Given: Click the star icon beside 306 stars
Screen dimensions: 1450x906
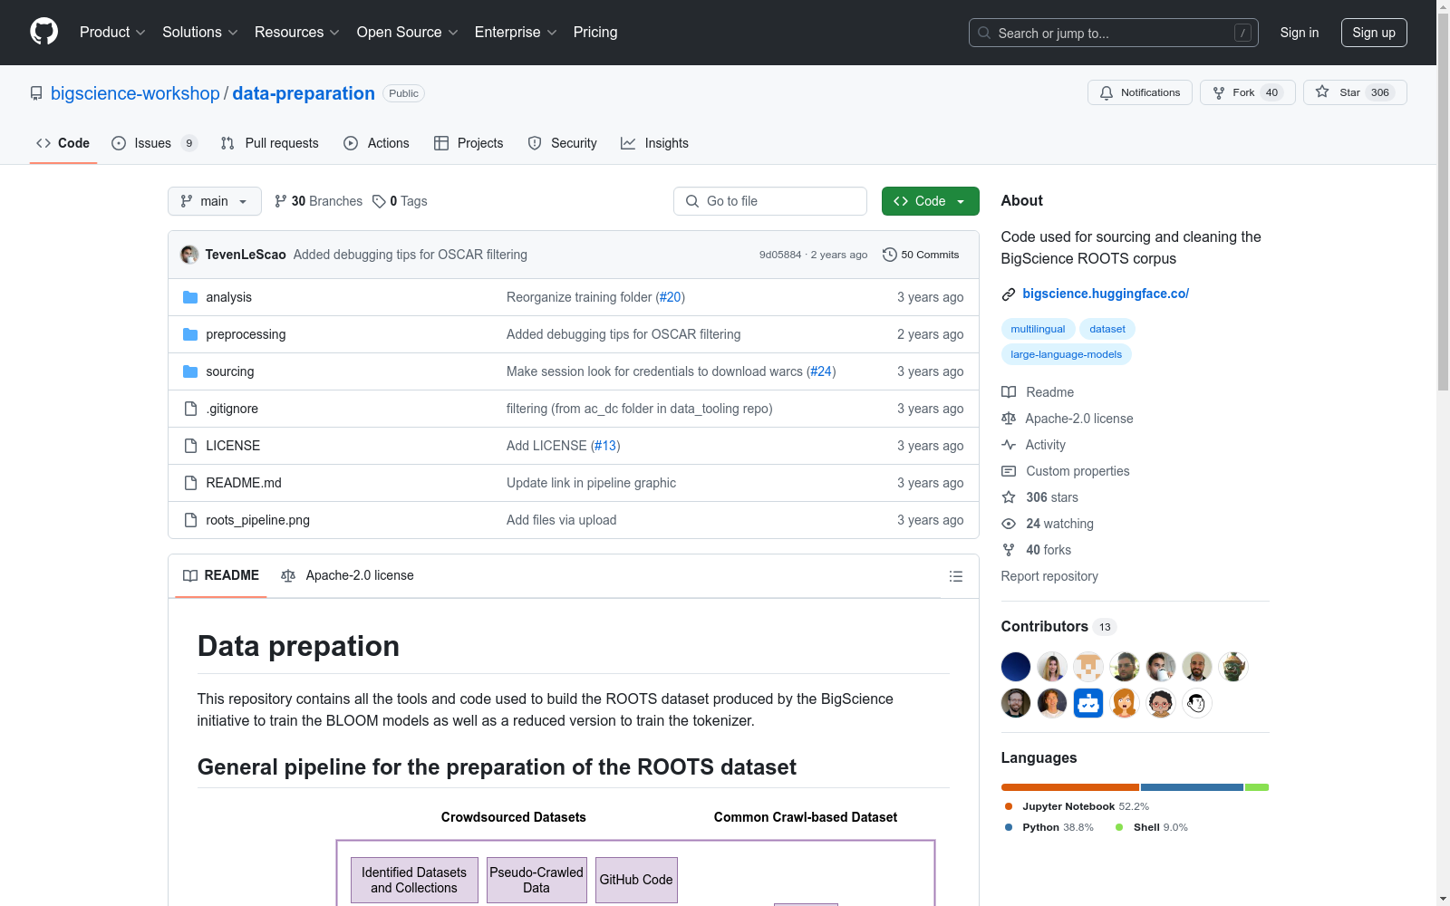Looking at the screenshot, I should click(1009, 497).
